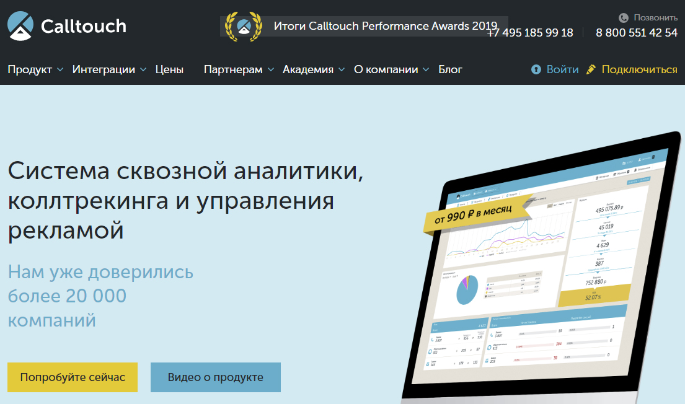The width and height of the screenshot is (685, 404).
Task: Click the phone handset icon near Позвонить
Action: click(x=624, y=18)
